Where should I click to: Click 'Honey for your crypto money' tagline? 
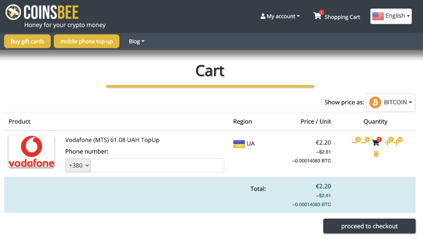(65, 25)
